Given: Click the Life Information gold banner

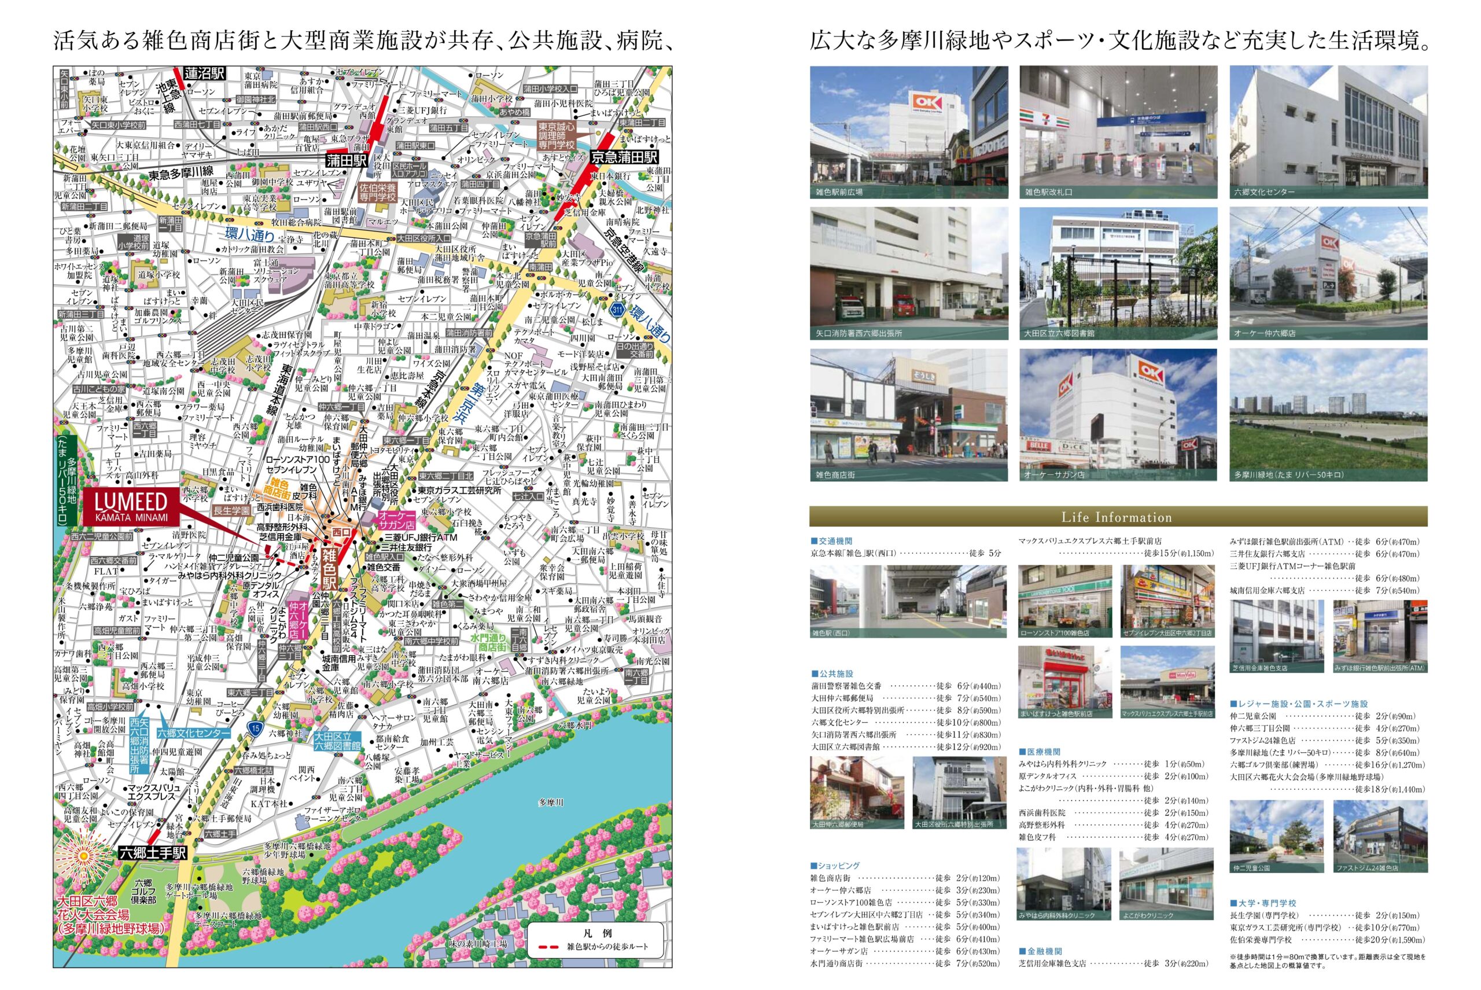Looking at the screenshot, I should [x=1118, y=517].
